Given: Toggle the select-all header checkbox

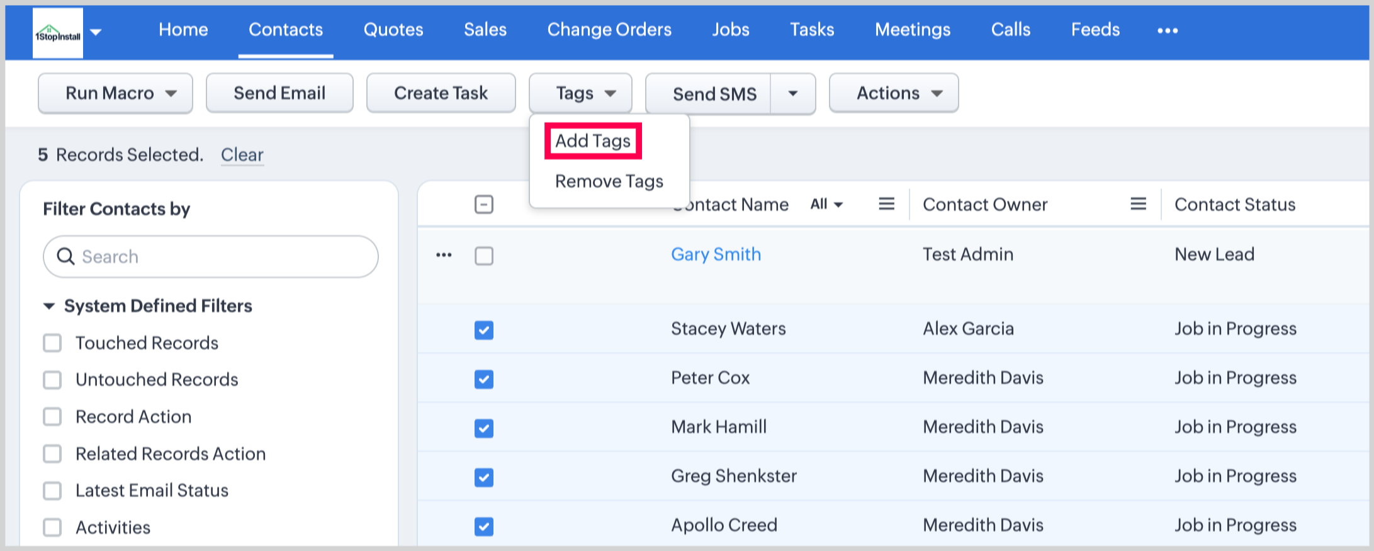Looking at the screenshot, I should point(483,205).
